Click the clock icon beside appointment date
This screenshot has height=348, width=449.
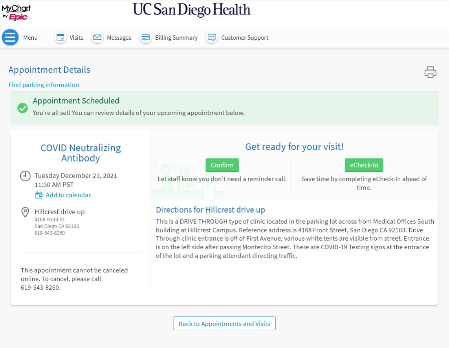pos(25,176)
